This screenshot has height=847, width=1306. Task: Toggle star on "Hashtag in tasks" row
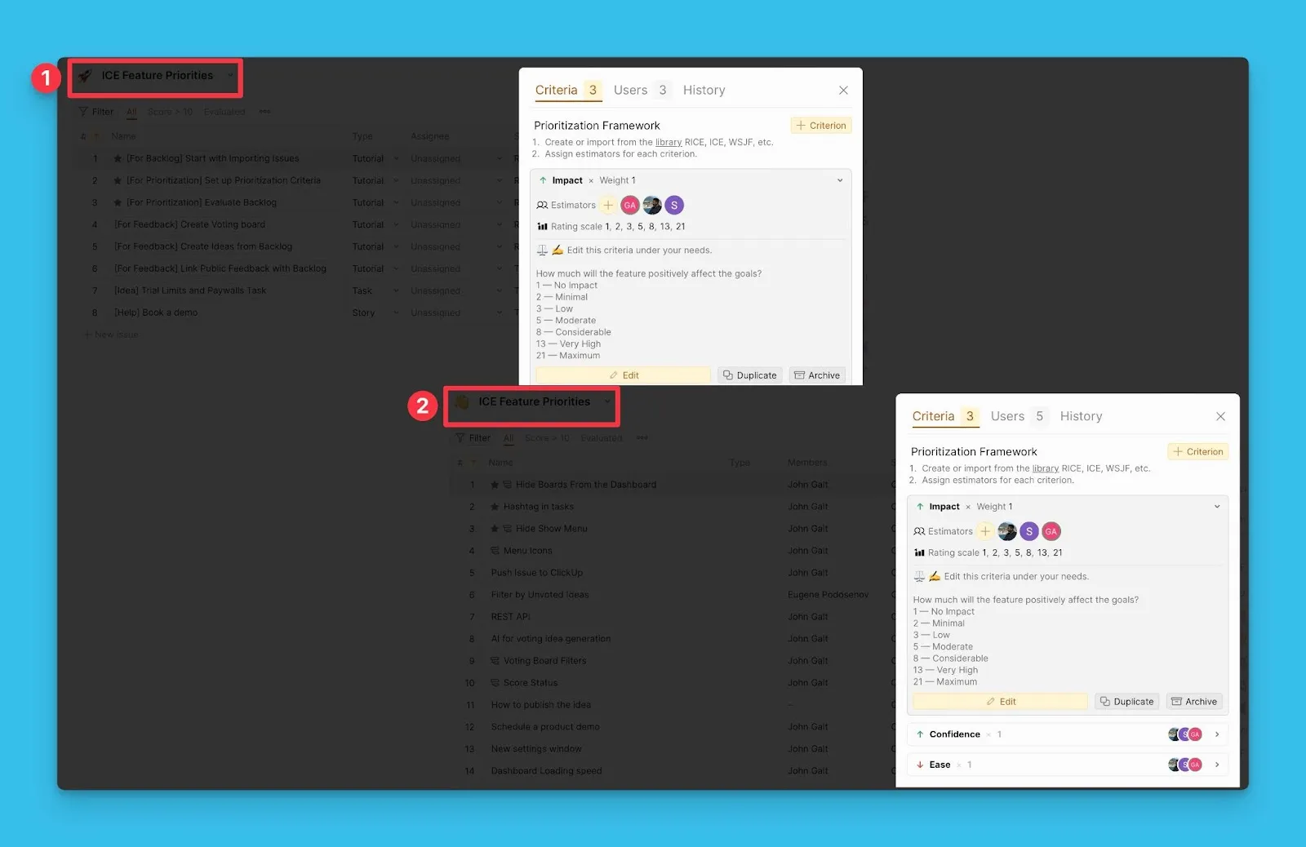(x=495, y=507)
